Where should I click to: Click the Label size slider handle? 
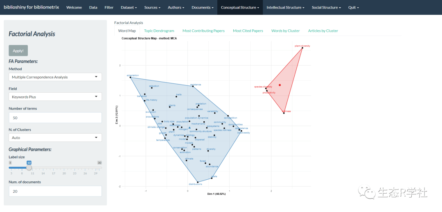click(29, 168)
